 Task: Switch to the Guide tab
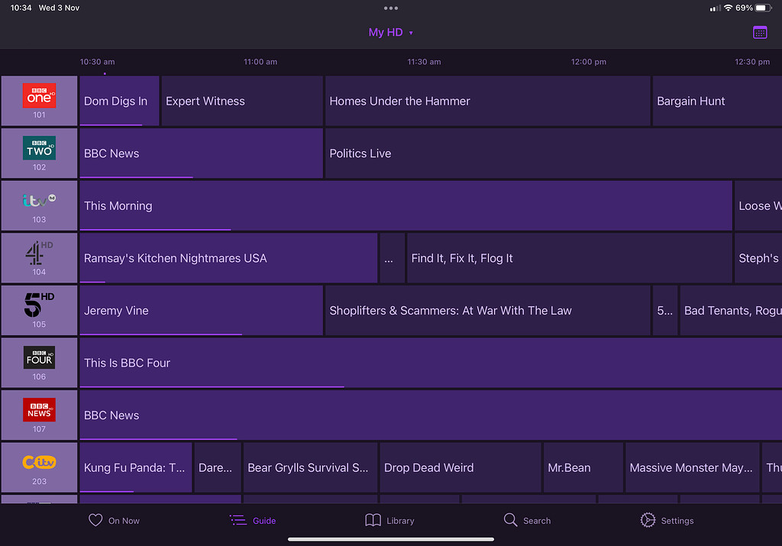(x=253, y=520)
